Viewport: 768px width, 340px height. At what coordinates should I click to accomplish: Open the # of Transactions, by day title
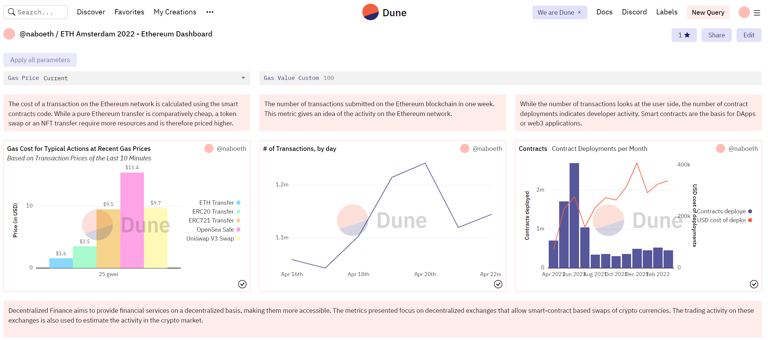299,148
